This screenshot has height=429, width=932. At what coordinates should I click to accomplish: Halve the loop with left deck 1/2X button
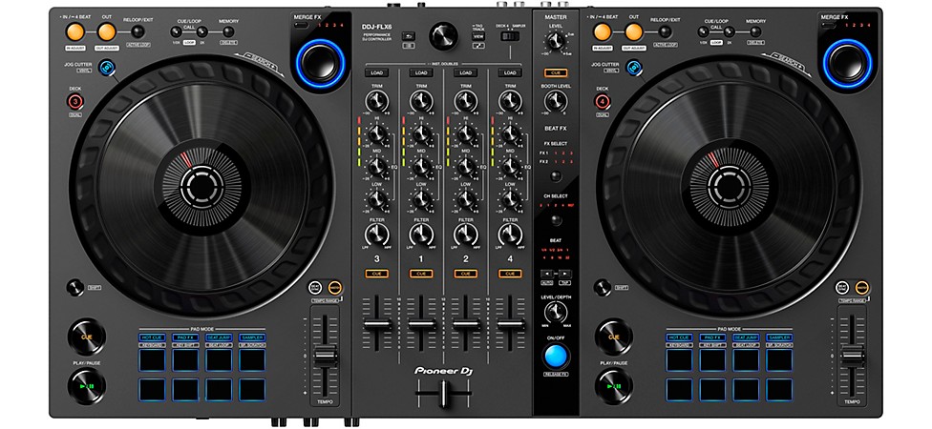coord(176,32)
